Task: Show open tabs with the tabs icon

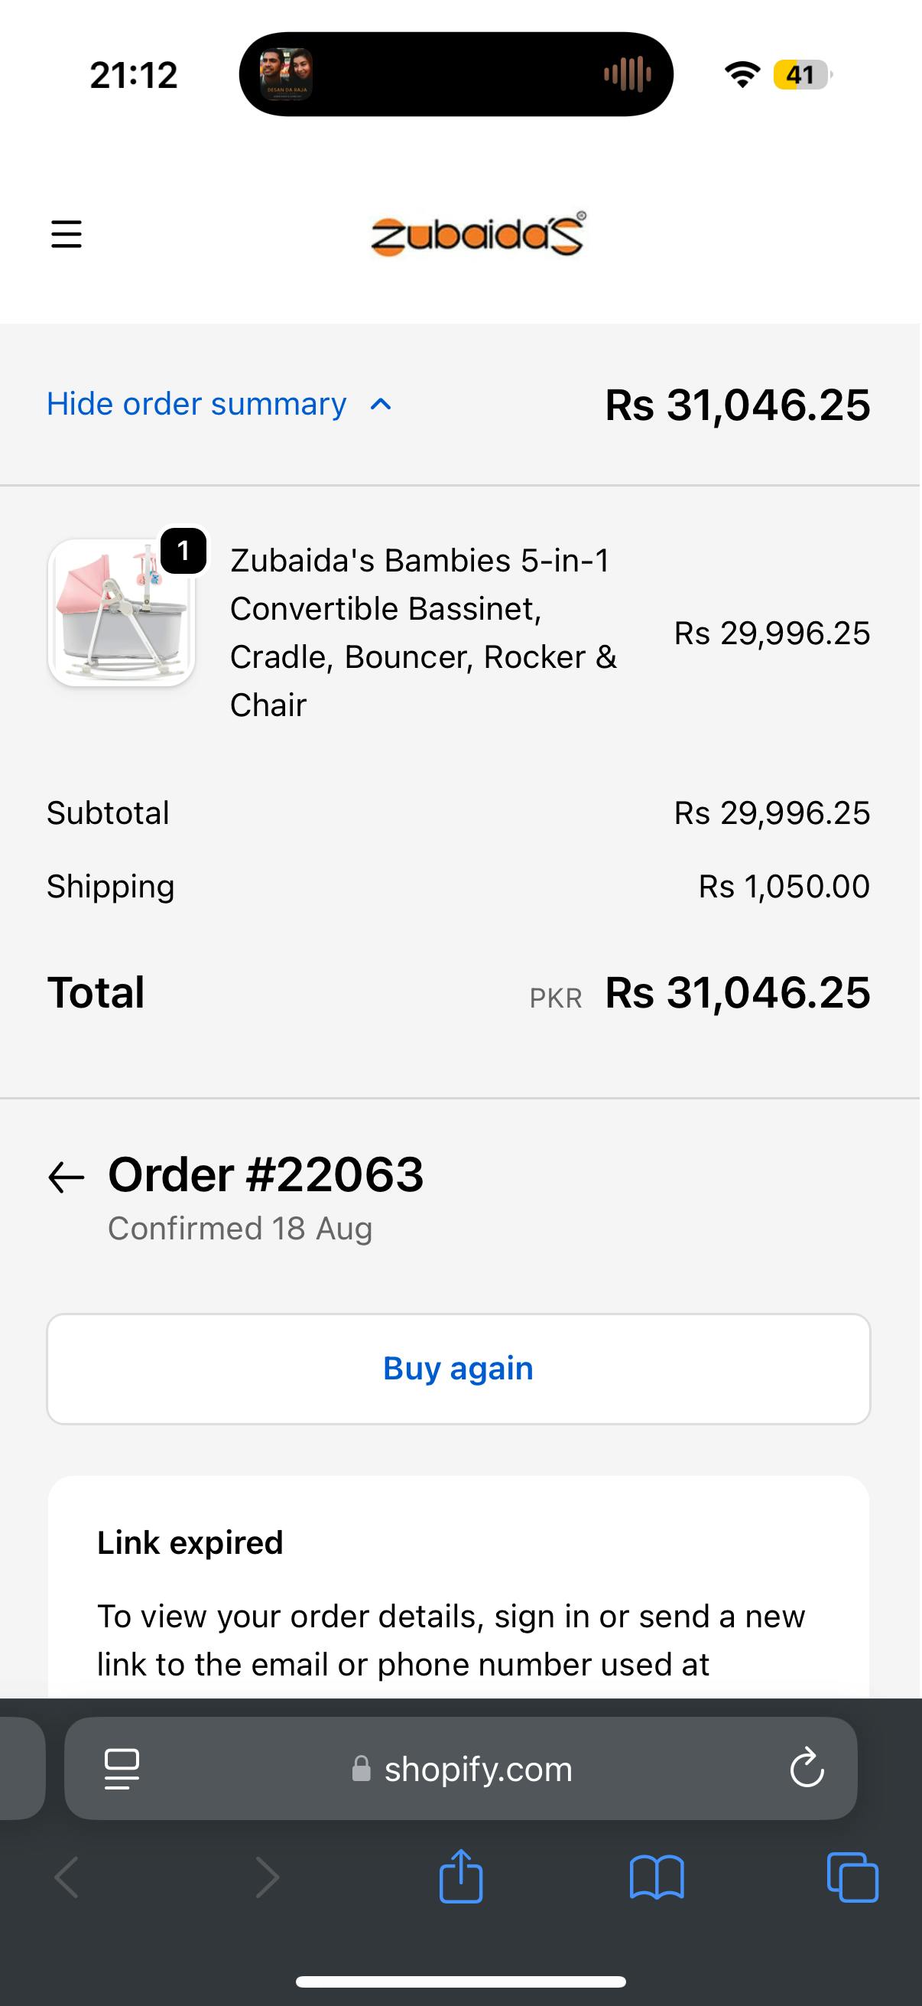Action: coord(852,1877)
